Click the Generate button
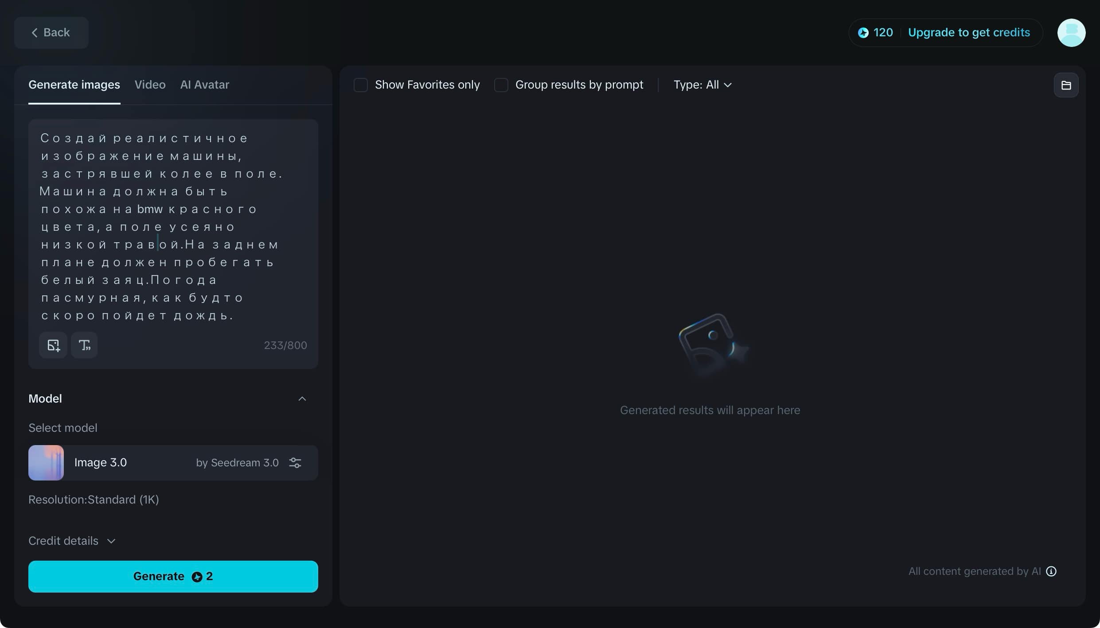This screenshot has height=628, width=1100. 173,576
